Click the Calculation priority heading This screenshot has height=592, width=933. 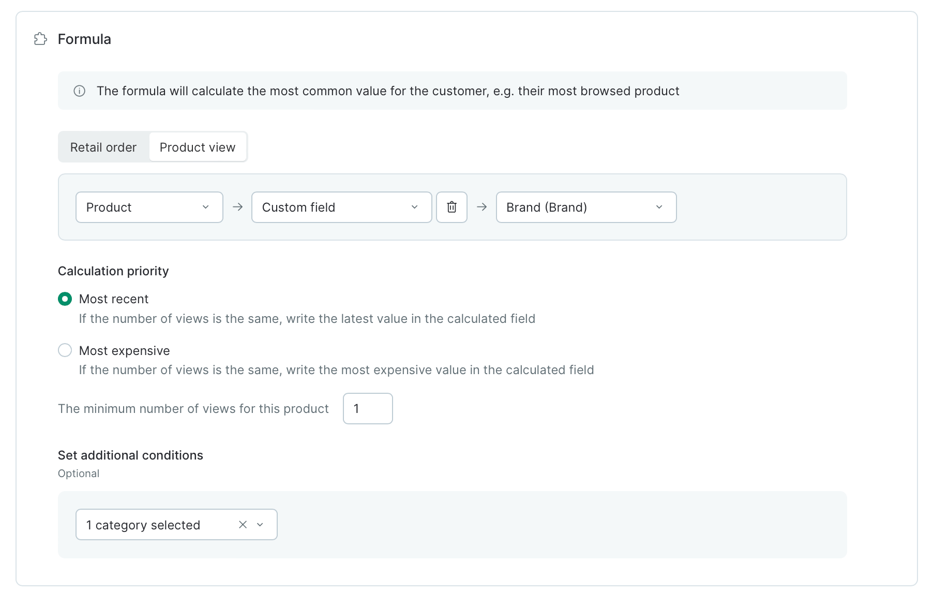tap(113, 271)
